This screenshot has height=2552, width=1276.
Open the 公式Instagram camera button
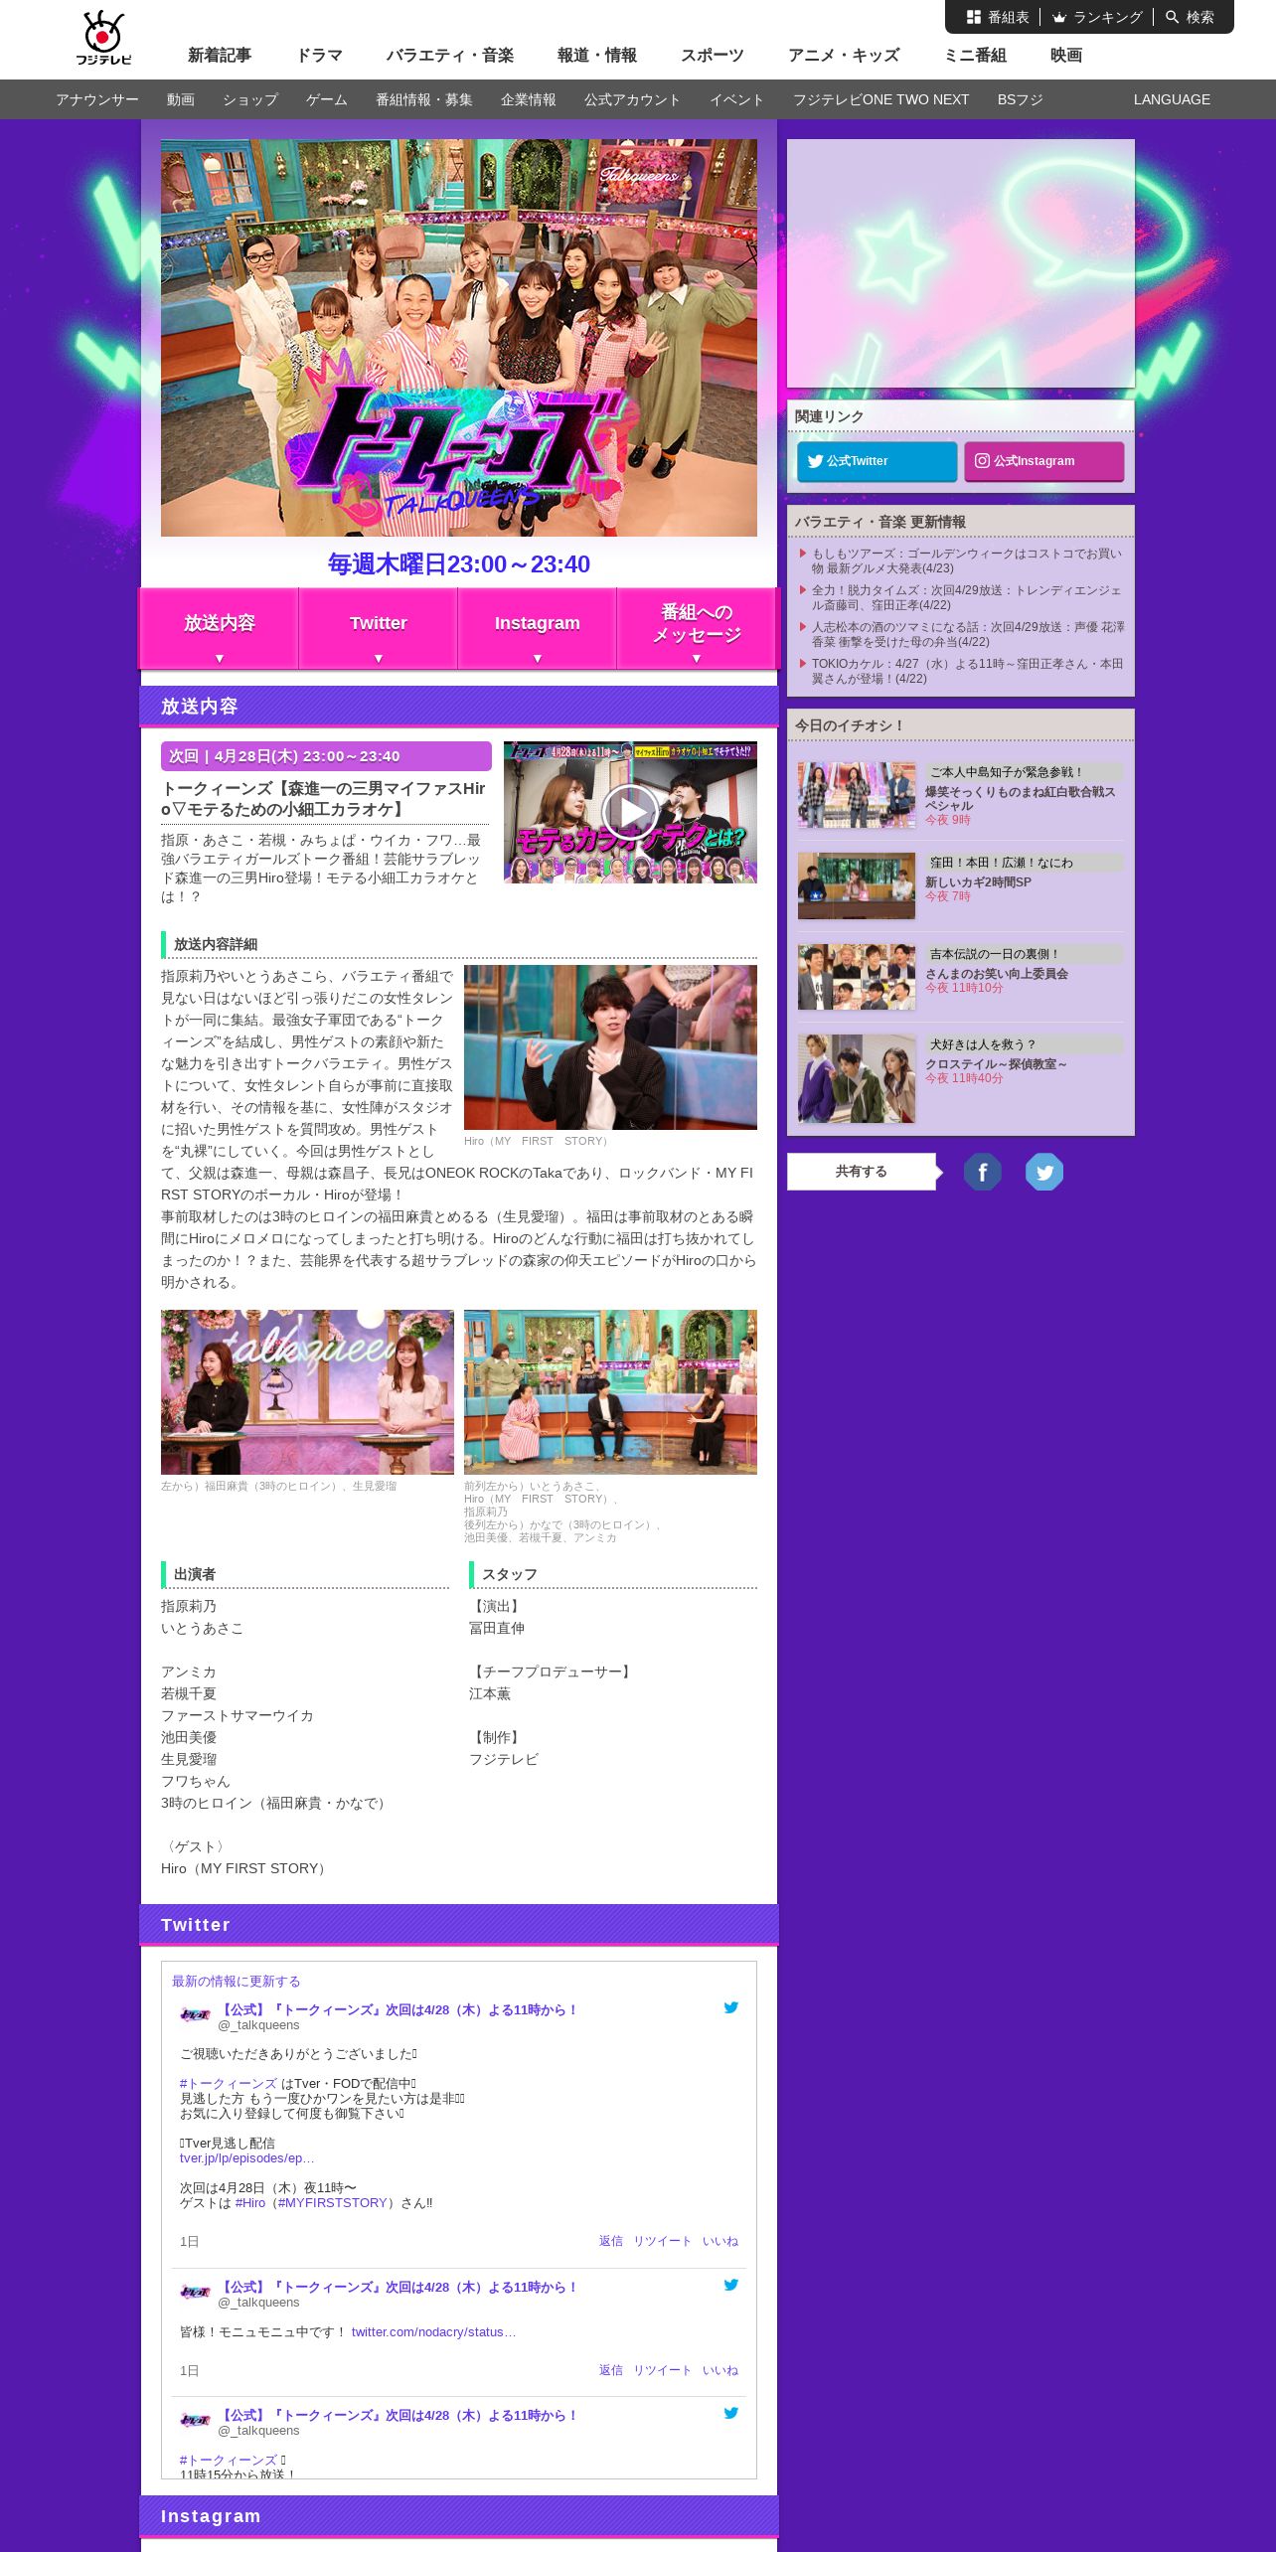pyautogui.click(x=1043, y=461)
